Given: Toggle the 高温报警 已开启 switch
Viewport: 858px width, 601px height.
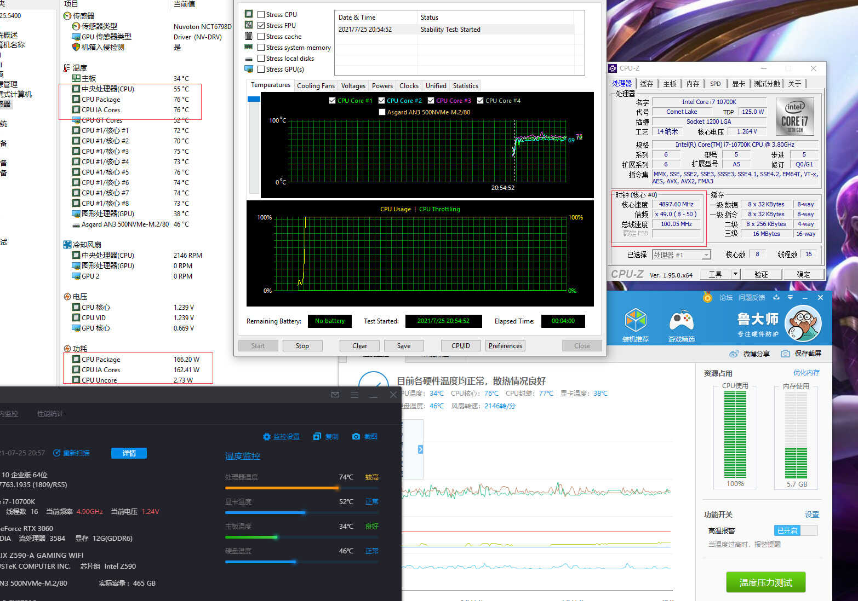Looking at the screenshot, I should [x=796, y=530].
